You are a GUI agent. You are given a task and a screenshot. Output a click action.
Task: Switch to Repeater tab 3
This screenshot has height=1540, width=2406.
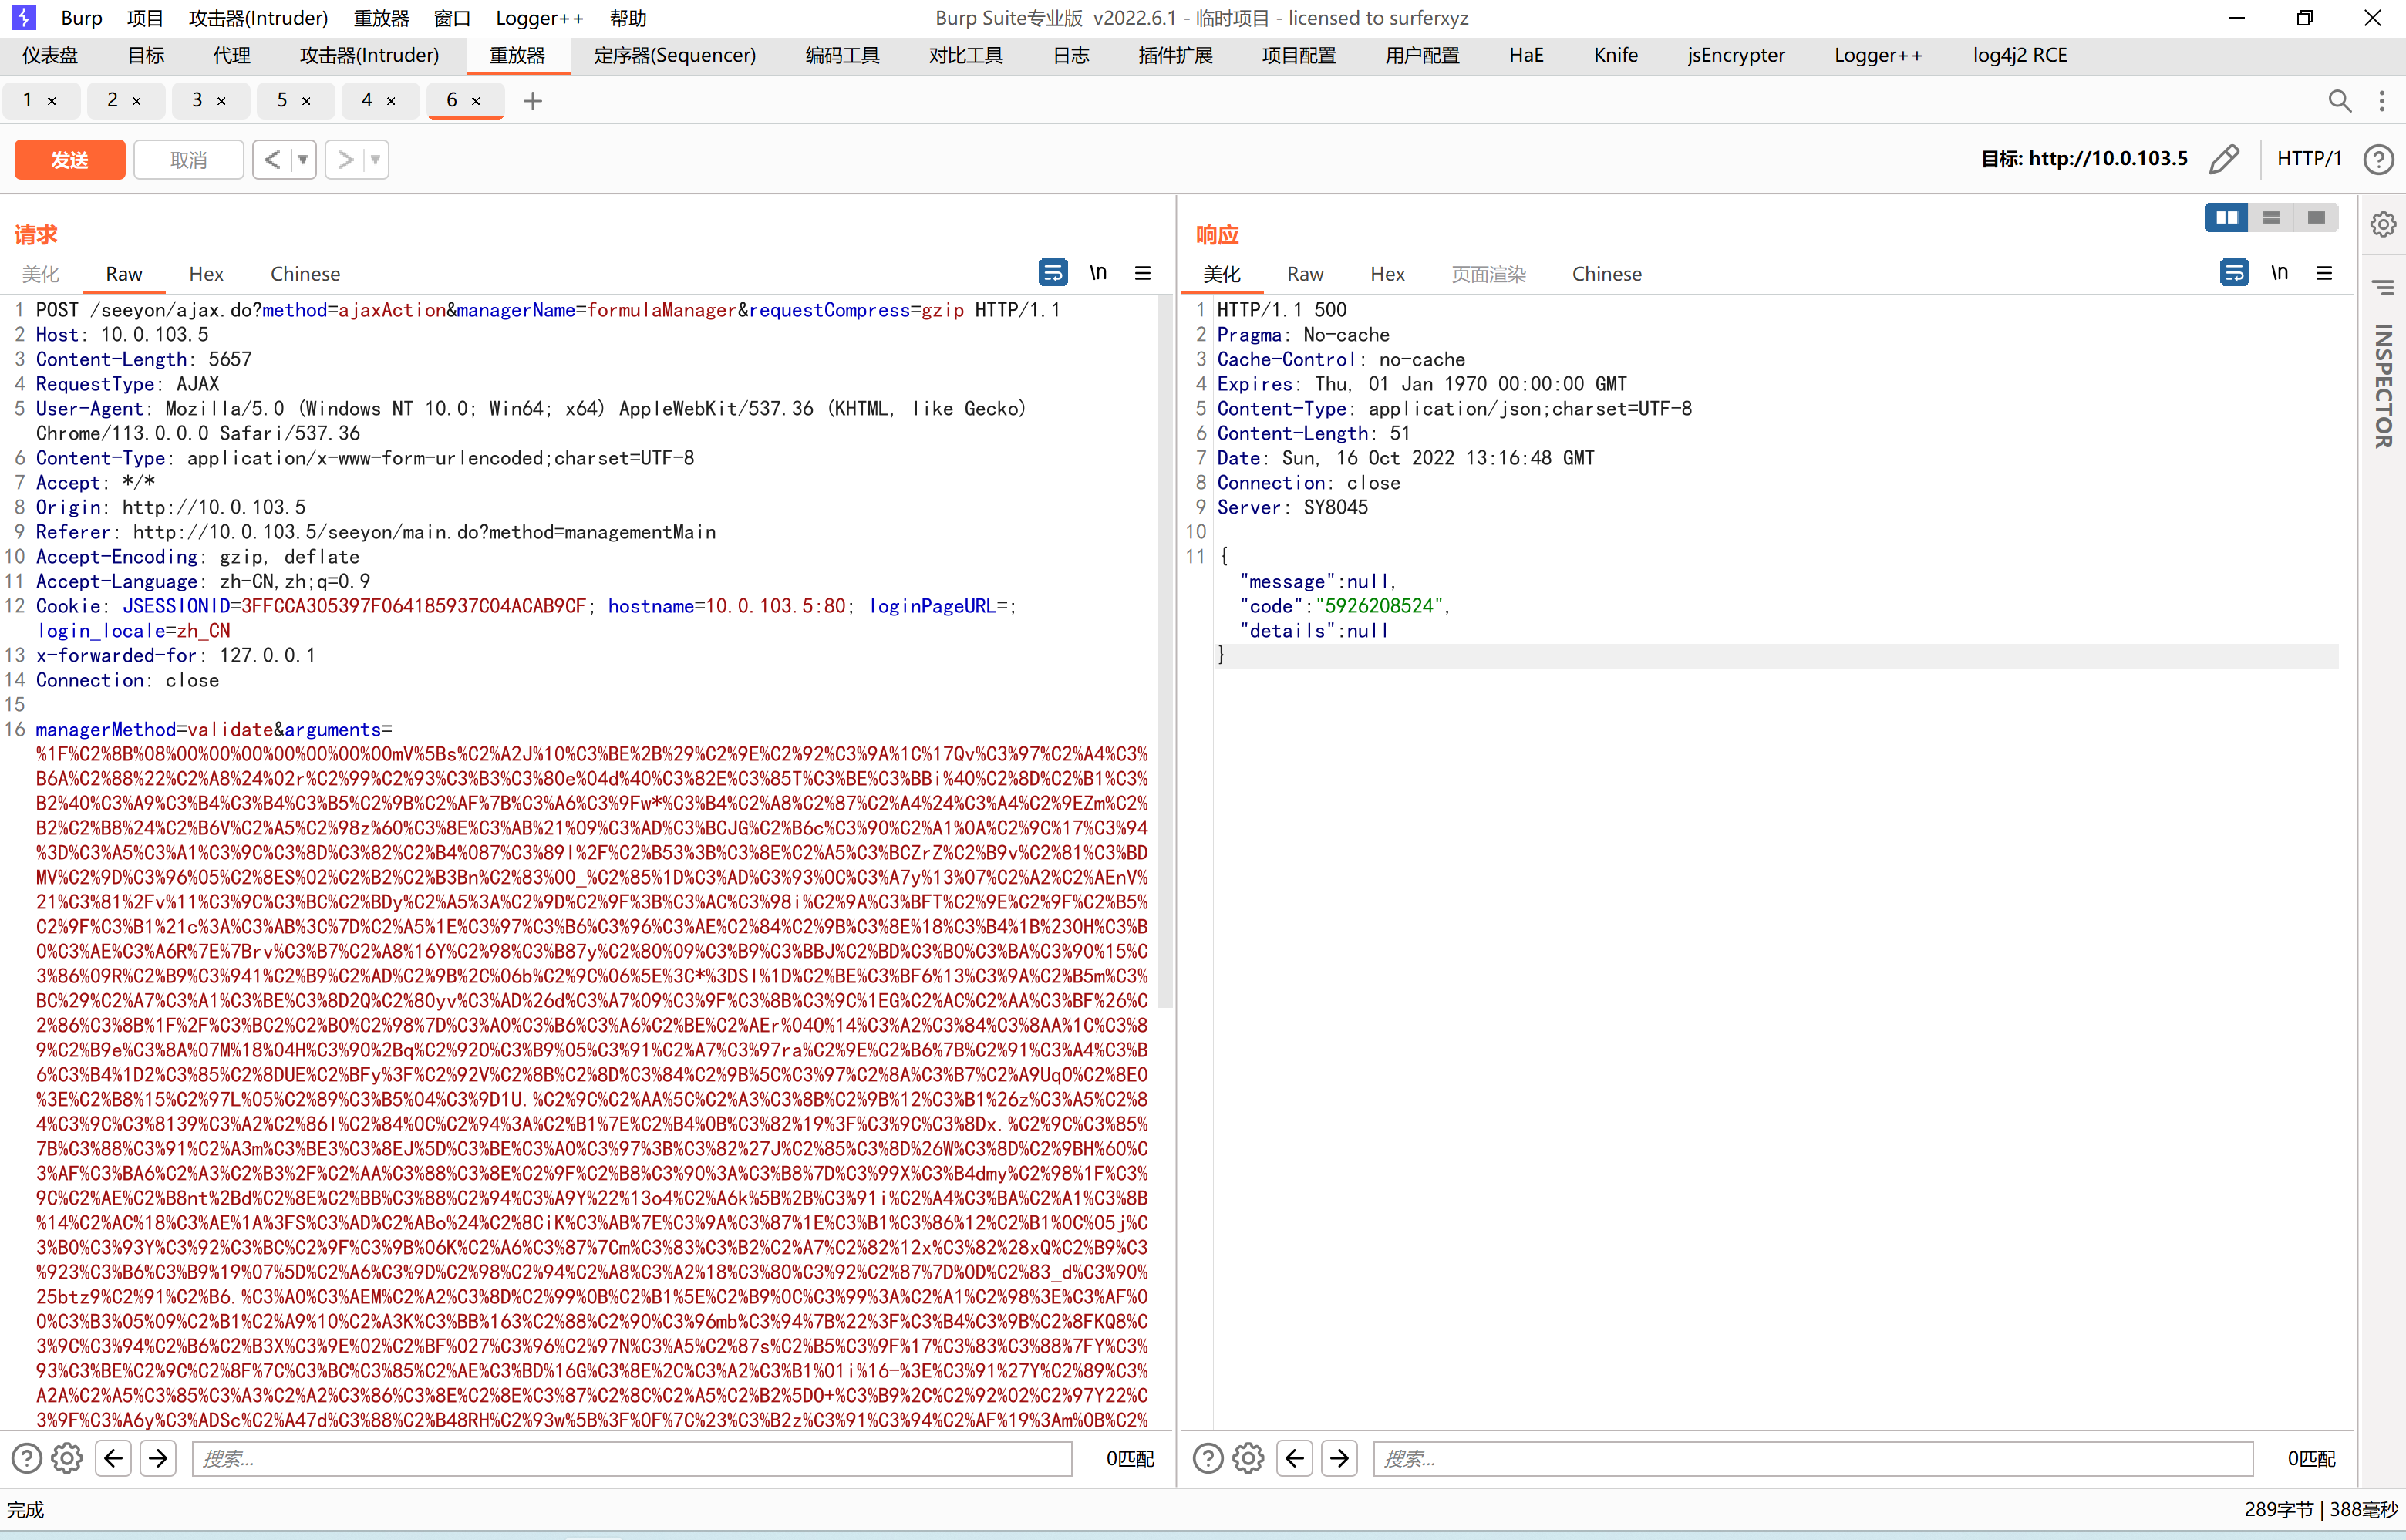point(198,100)
